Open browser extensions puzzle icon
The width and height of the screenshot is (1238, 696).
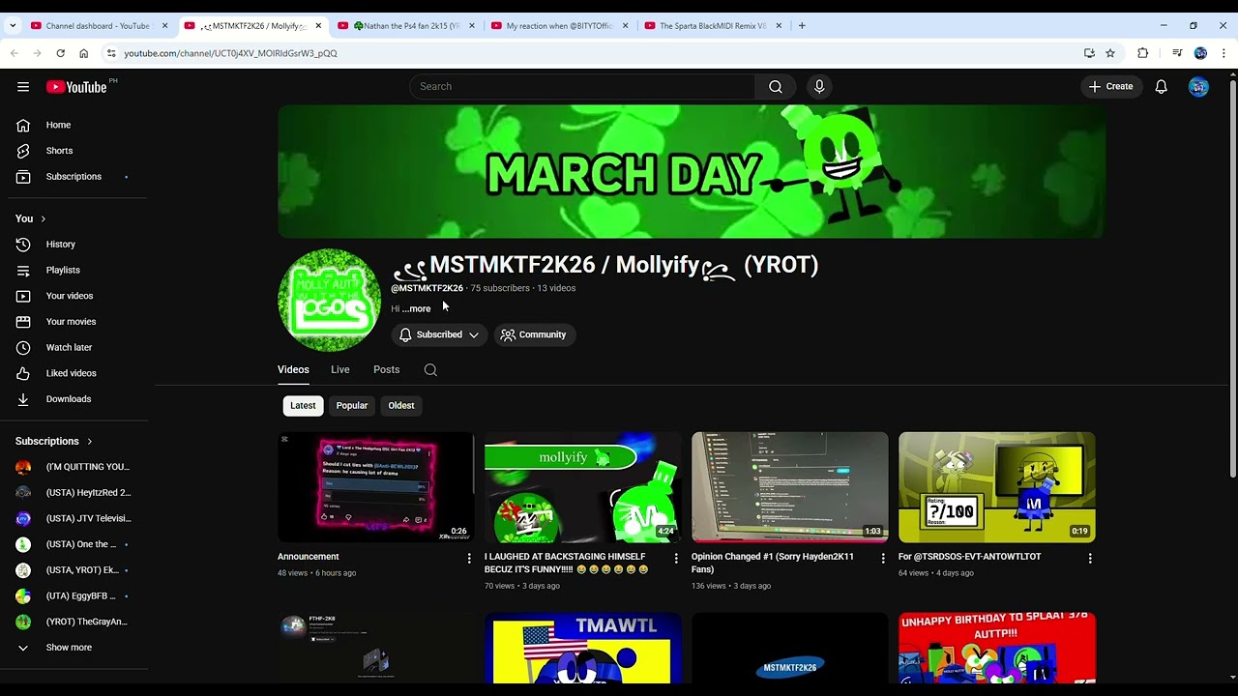[1142, 53]
